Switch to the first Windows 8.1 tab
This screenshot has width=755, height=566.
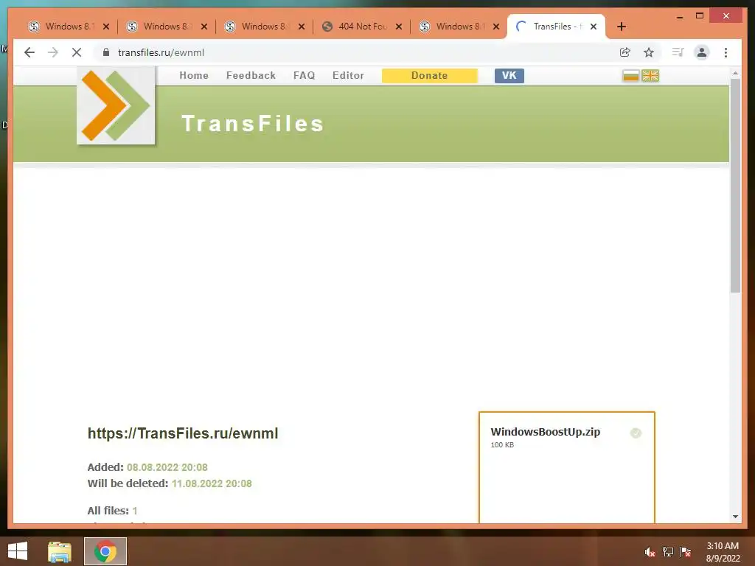[x=67, y=27]
